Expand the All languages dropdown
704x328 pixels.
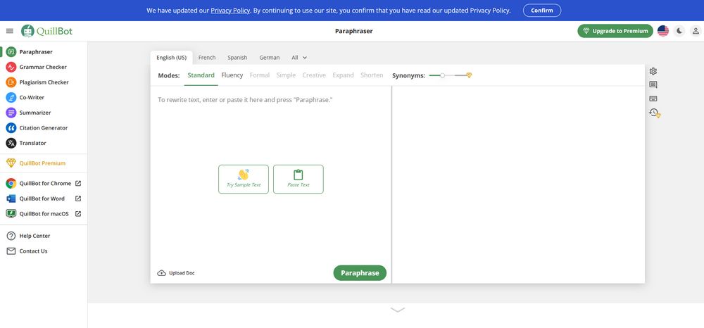click(x=299, y=58)
